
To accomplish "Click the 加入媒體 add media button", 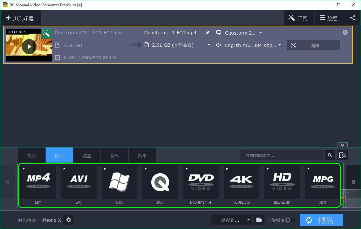I will [20, 18].
